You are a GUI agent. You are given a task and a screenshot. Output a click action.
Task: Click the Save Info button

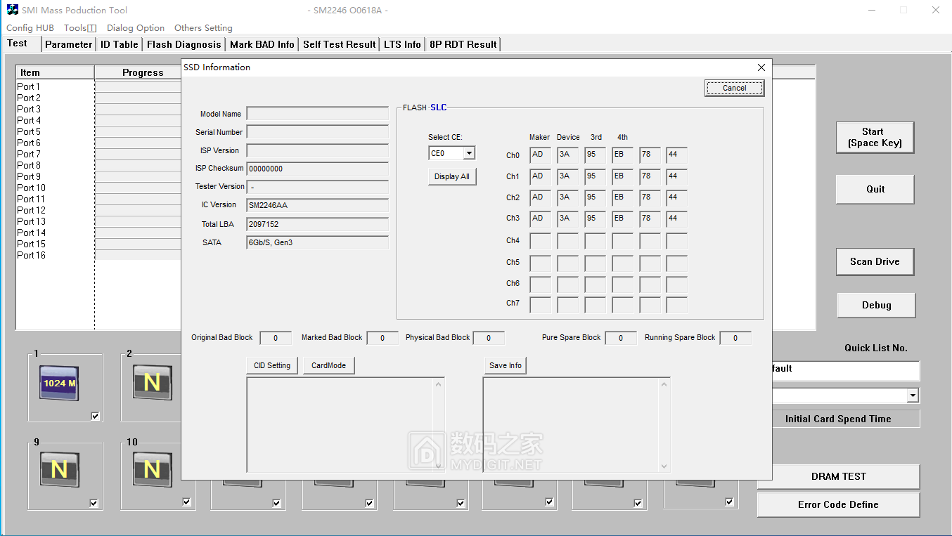[505, 365]
